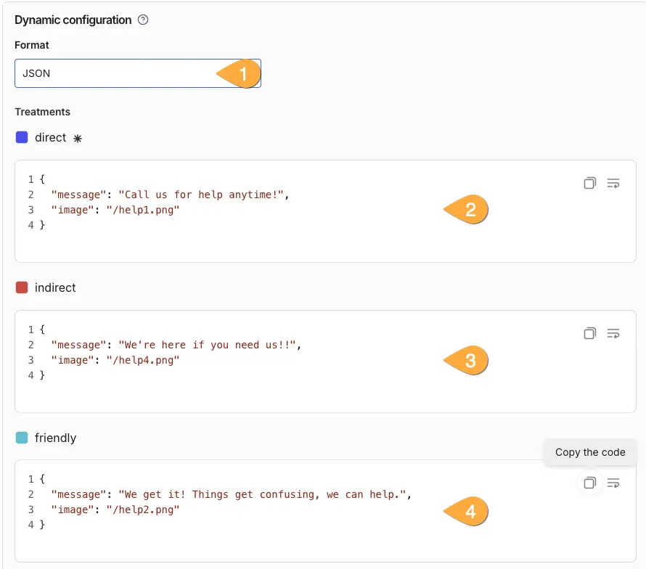Click the blue swatch for direct treatment

pyautogui.click(x=22, y=137)
